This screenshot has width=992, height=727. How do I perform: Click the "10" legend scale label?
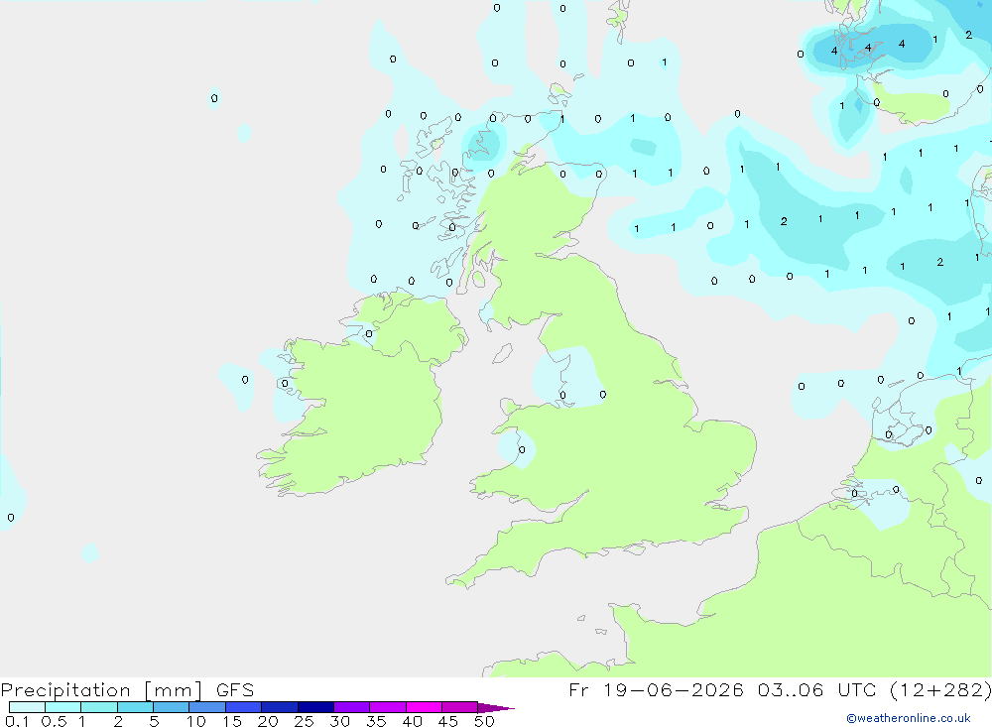pos(196,721)
